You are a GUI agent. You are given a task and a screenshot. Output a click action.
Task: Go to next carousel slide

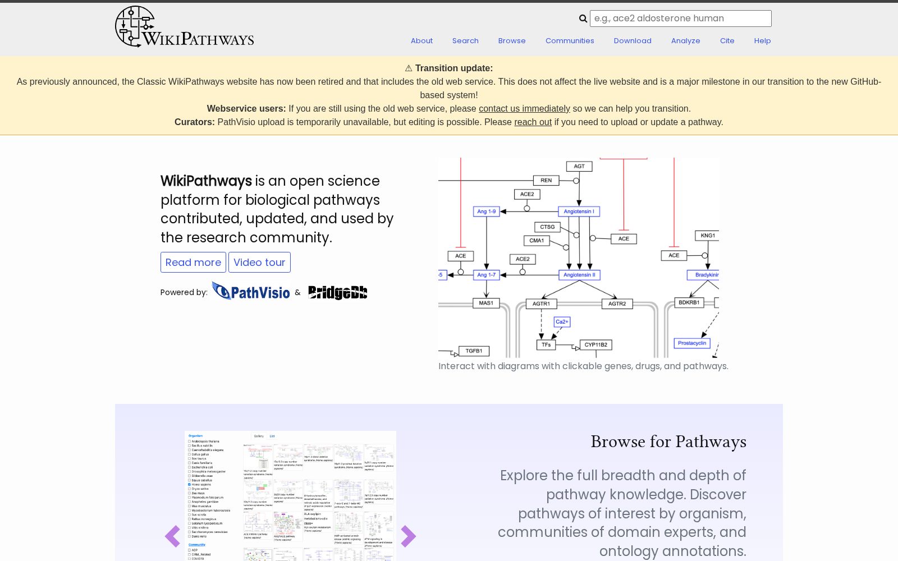pos(408,536)
